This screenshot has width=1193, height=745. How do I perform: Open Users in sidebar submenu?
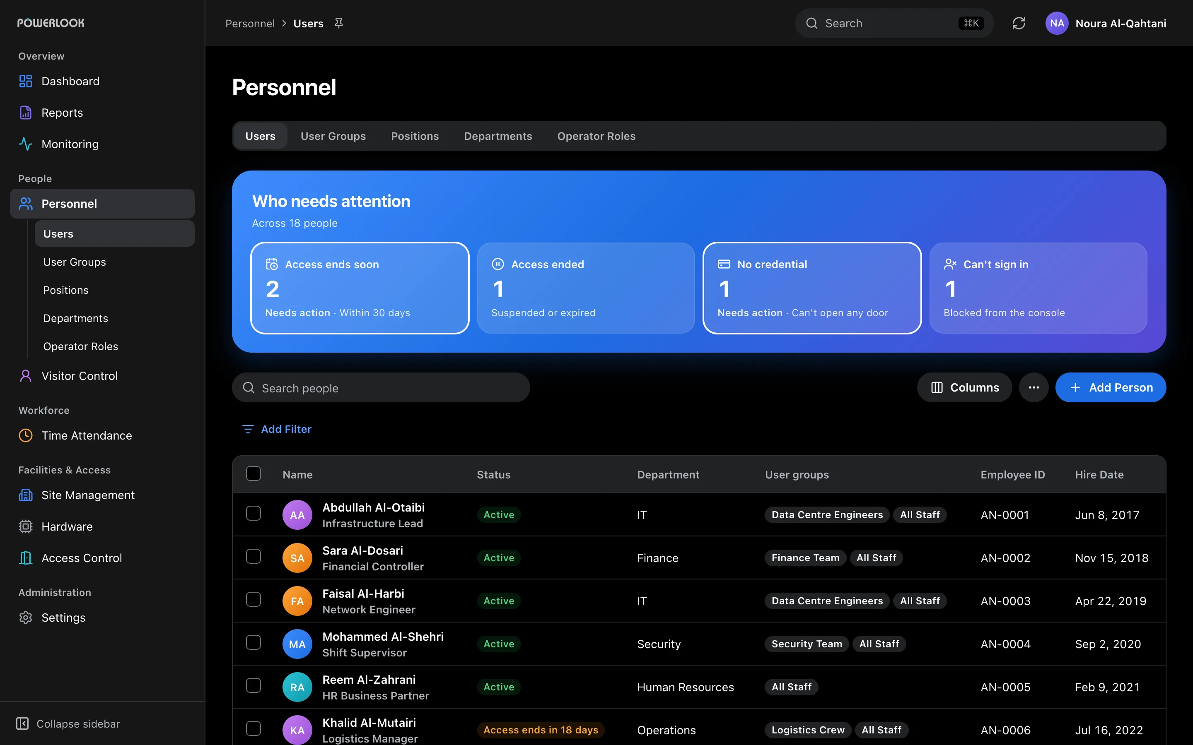pos(114,233)
